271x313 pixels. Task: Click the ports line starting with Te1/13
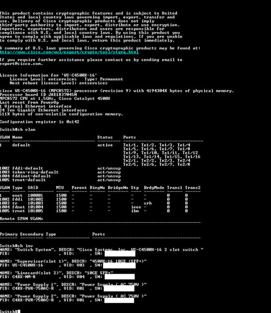point(162,156)
